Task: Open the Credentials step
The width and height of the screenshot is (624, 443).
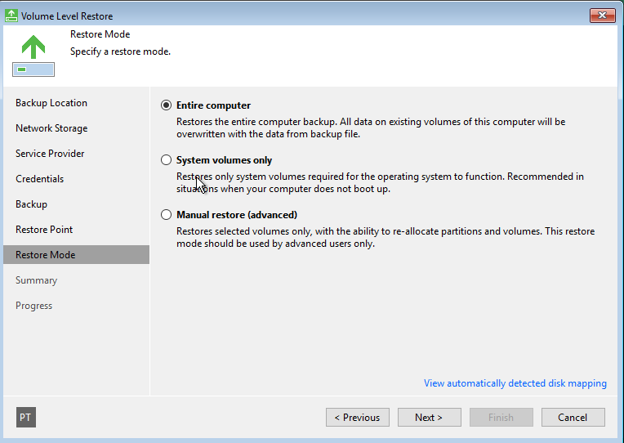Action: (39, 179)
